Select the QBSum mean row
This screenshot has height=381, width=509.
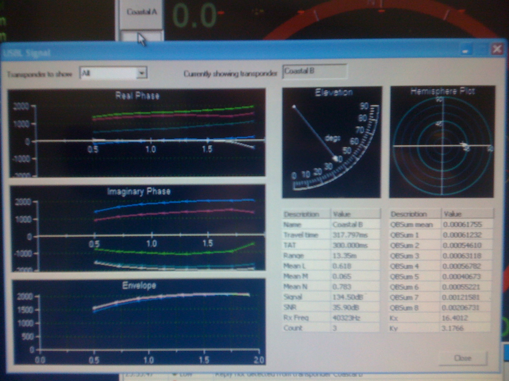click(441, 224)
